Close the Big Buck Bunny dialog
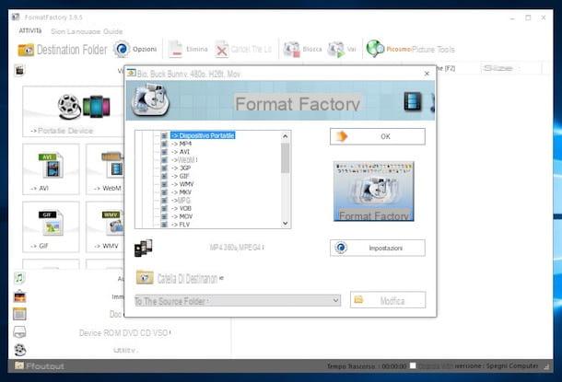This screenshot has height=382, width=562. pyautogui.click(x=427, y=74)
